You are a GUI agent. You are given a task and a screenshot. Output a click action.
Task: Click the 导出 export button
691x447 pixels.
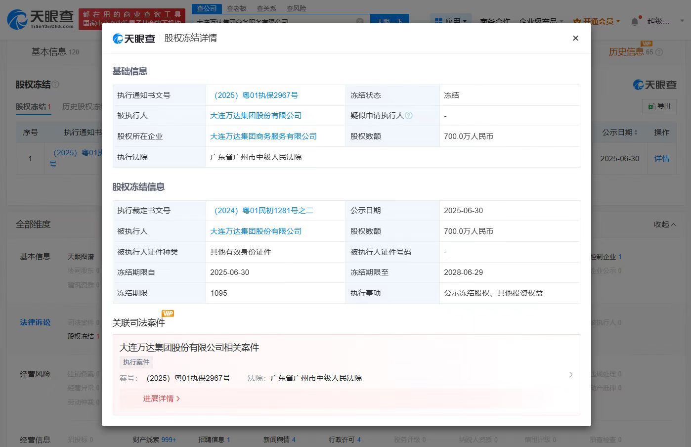[659, 106]
